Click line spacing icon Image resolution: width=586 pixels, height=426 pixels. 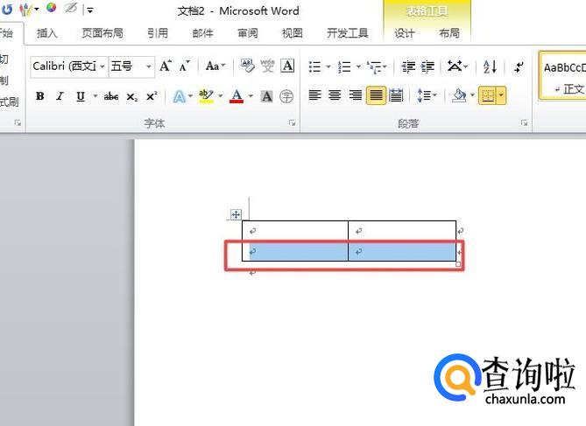(x=423, y=95)
